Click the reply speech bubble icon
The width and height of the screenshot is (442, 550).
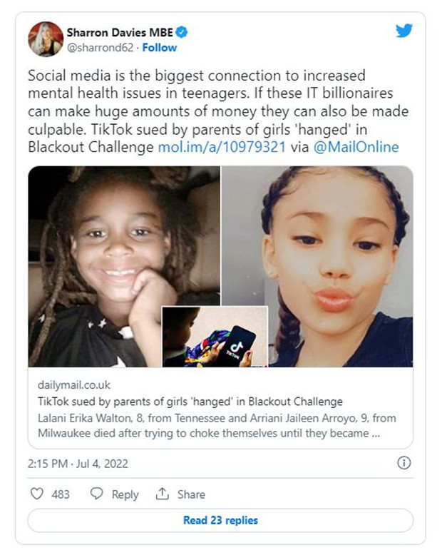coord(96,494)
